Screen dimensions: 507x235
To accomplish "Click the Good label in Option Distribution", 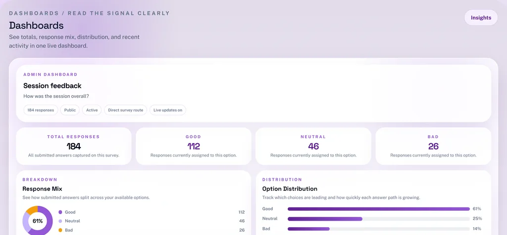I will 267,208.
